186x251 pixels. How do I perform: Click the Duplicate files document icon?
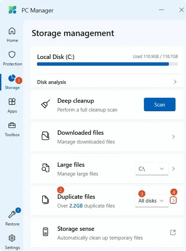[x=45, y=200]
